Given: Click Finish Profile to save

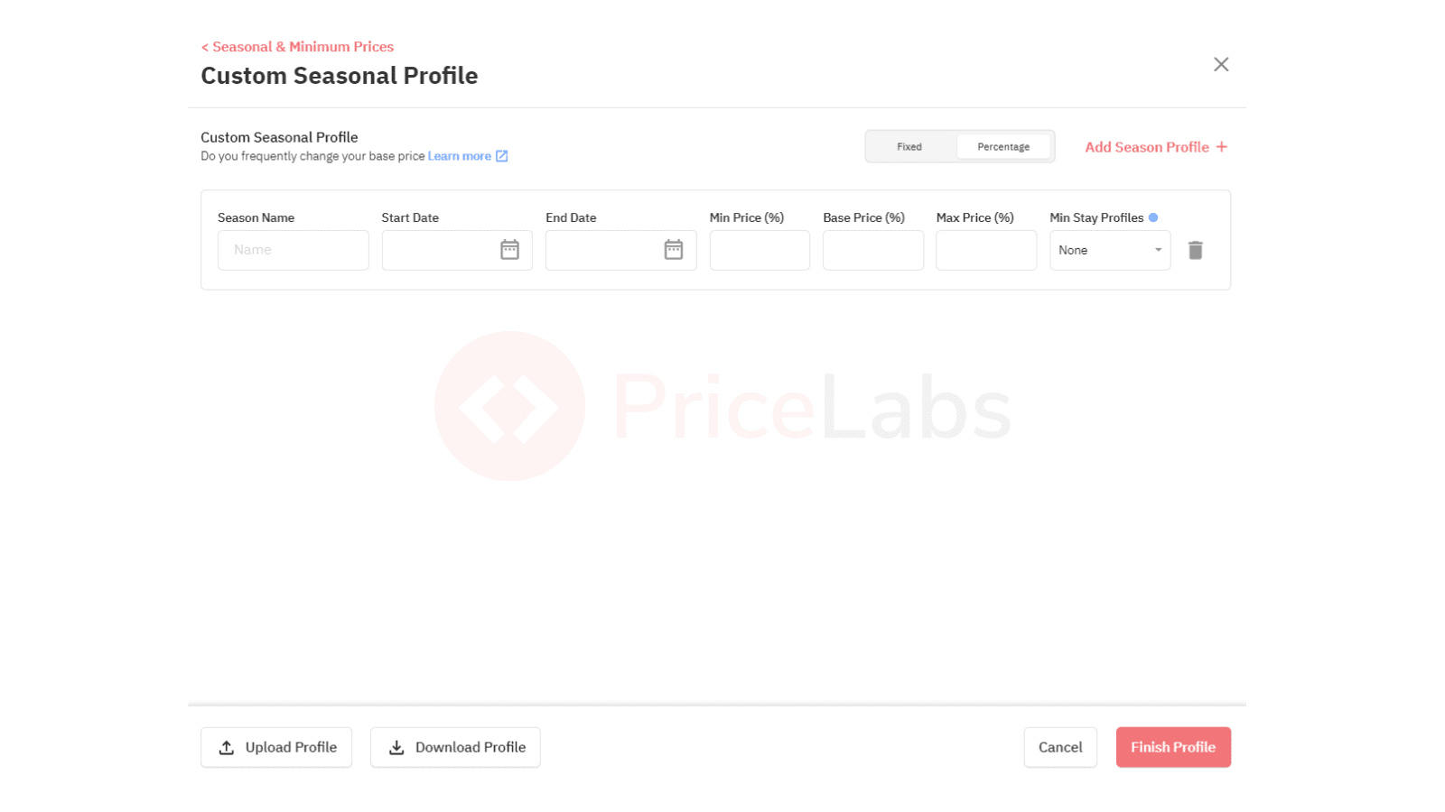Looking at the screenshot, I should click(x=1172, y=747).
